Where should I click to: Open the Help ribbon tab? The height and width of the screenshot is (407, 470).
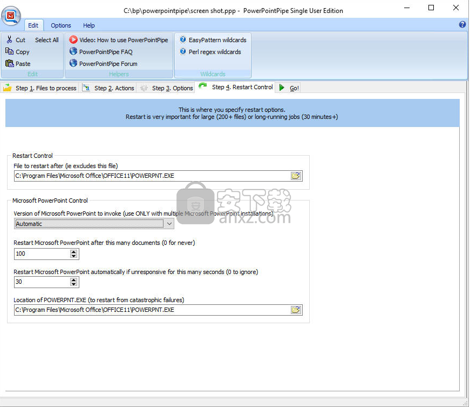coord(88,25)
